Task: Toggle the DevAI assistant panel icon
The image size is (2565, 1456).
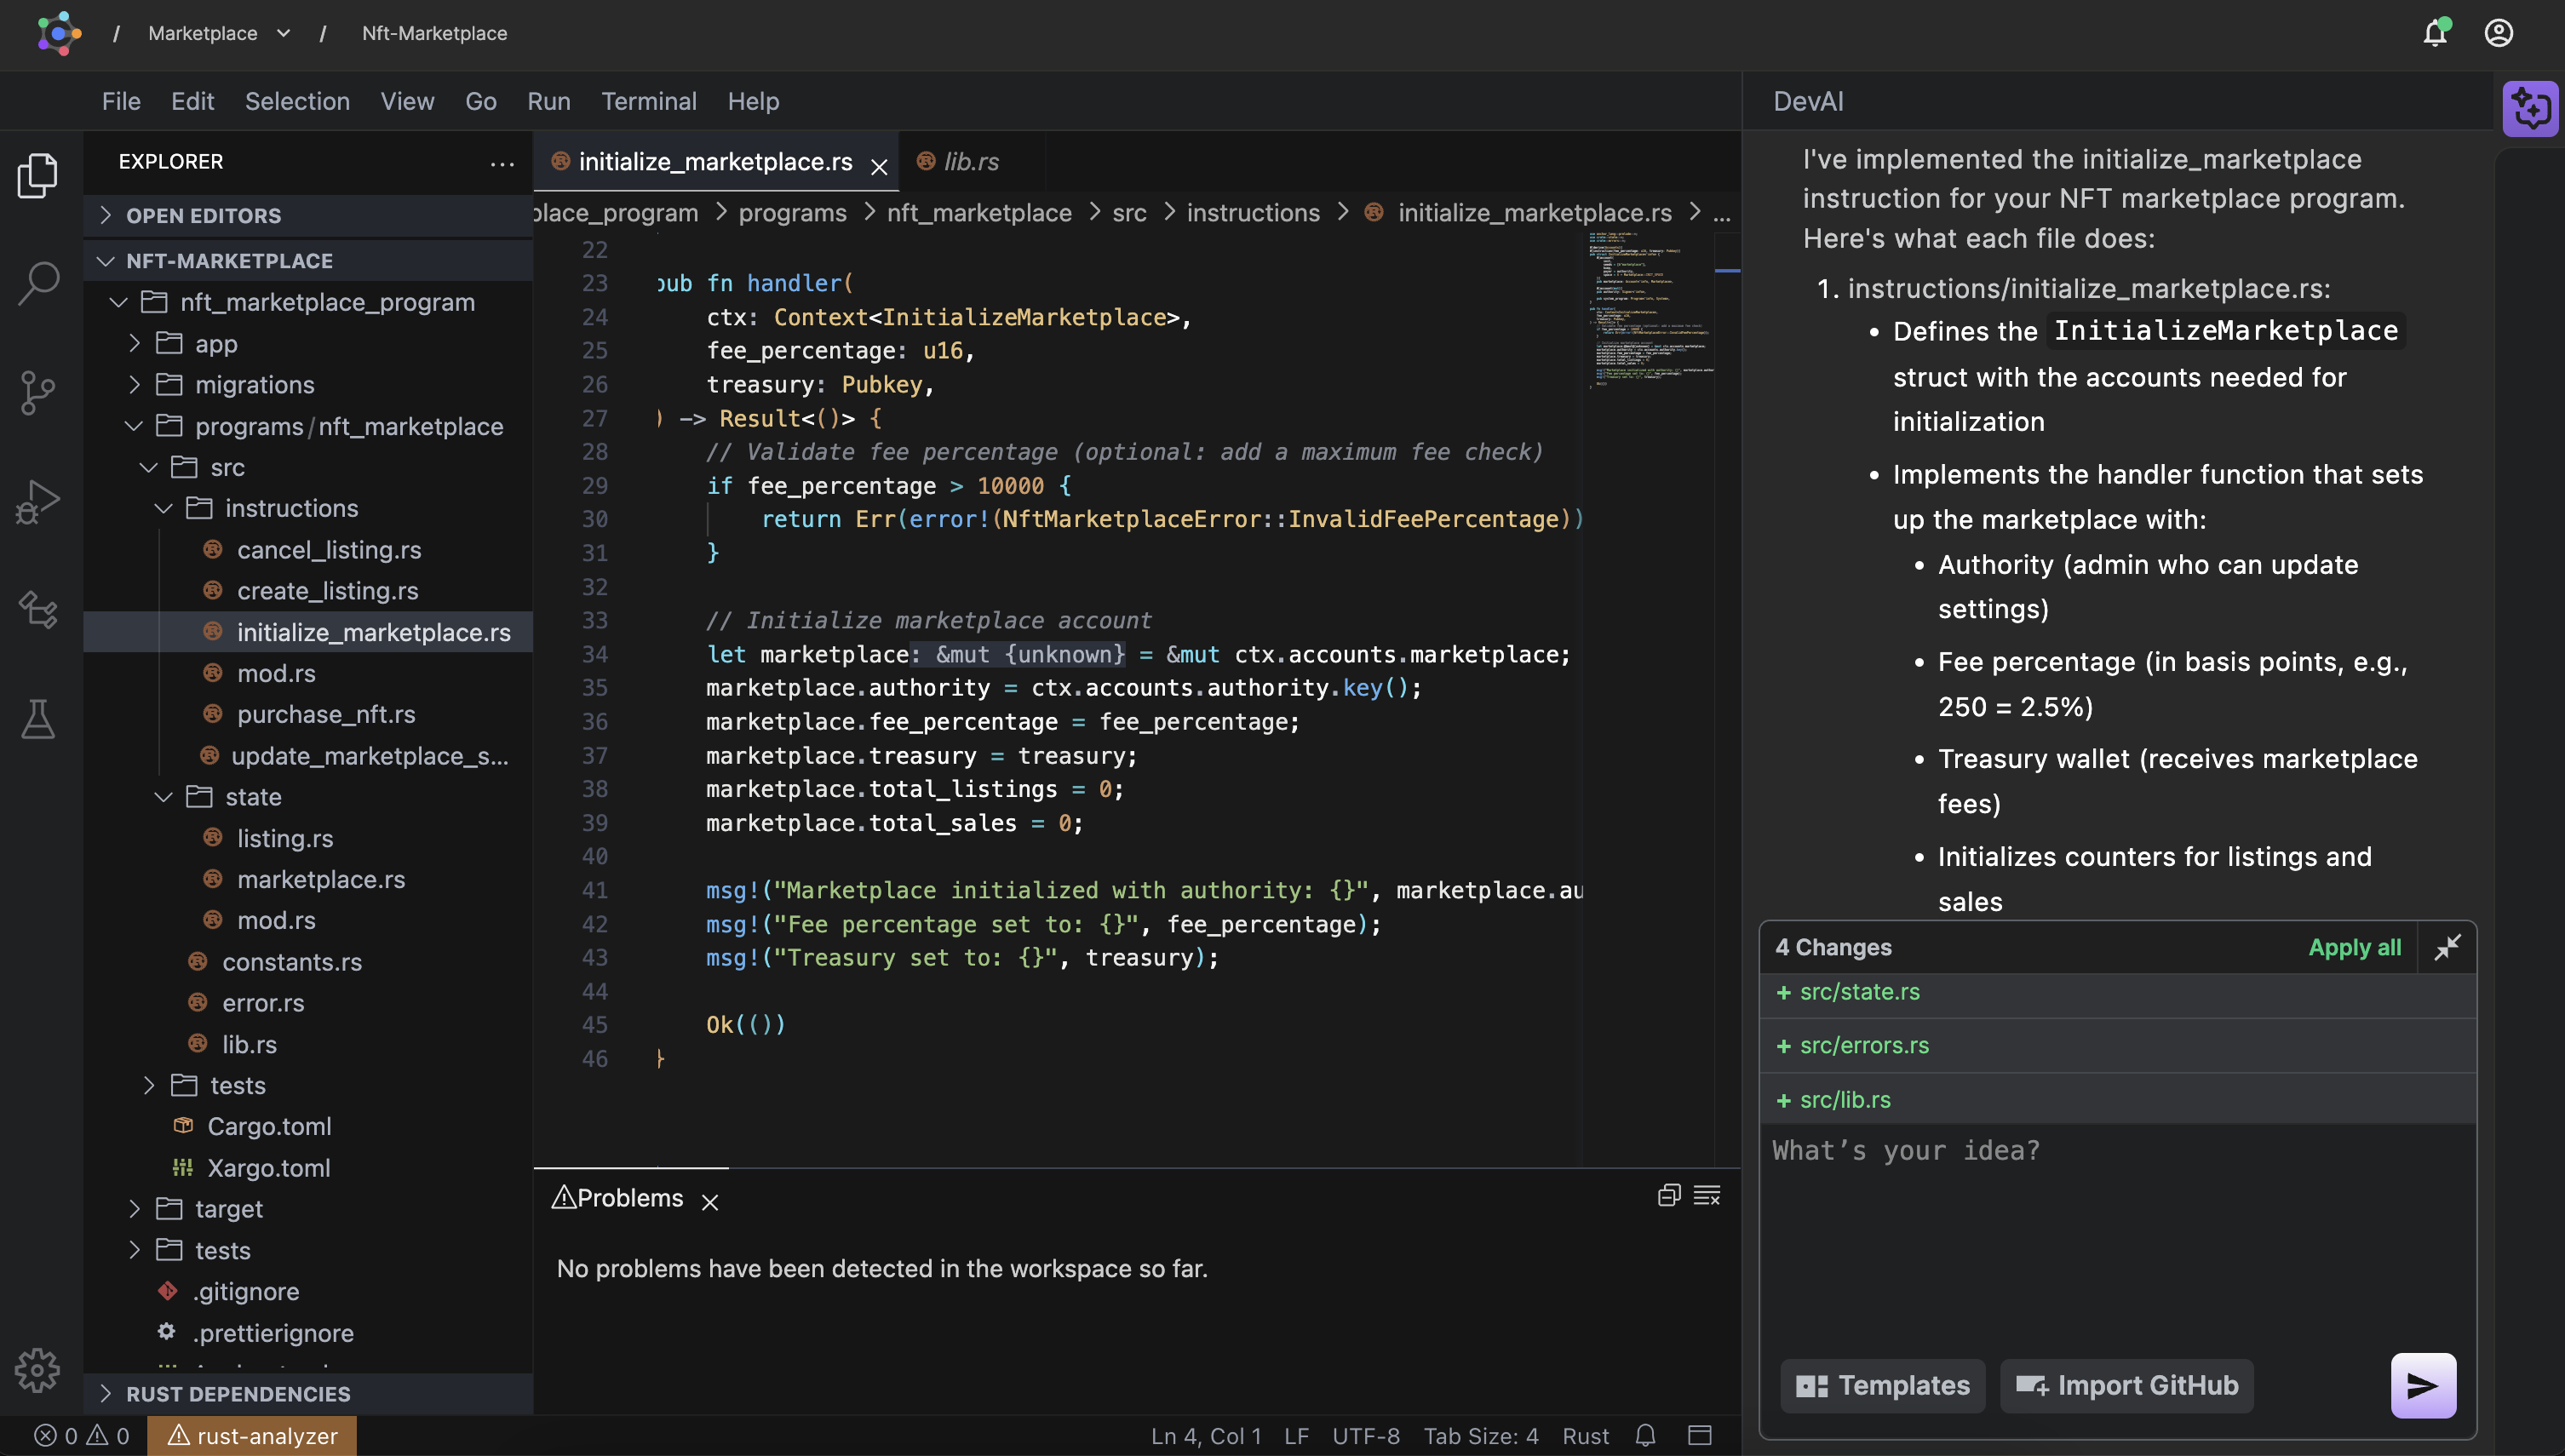Action: (2530, 108)
